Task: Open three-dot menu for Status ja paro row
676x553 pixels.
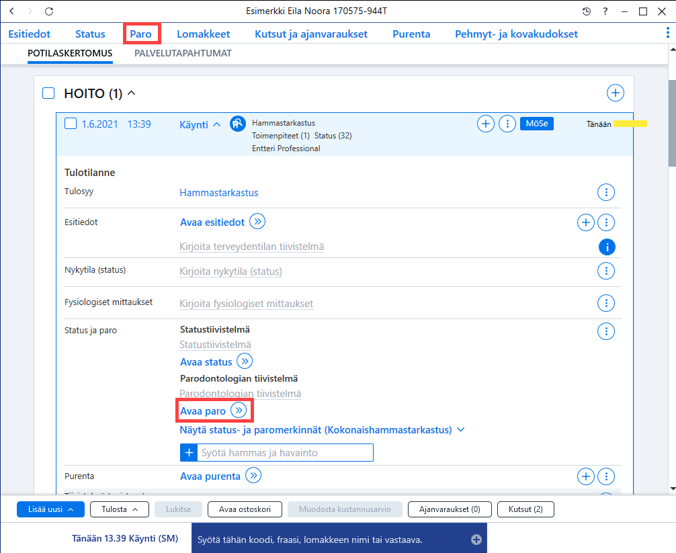Action: click(x=606, y=331)
